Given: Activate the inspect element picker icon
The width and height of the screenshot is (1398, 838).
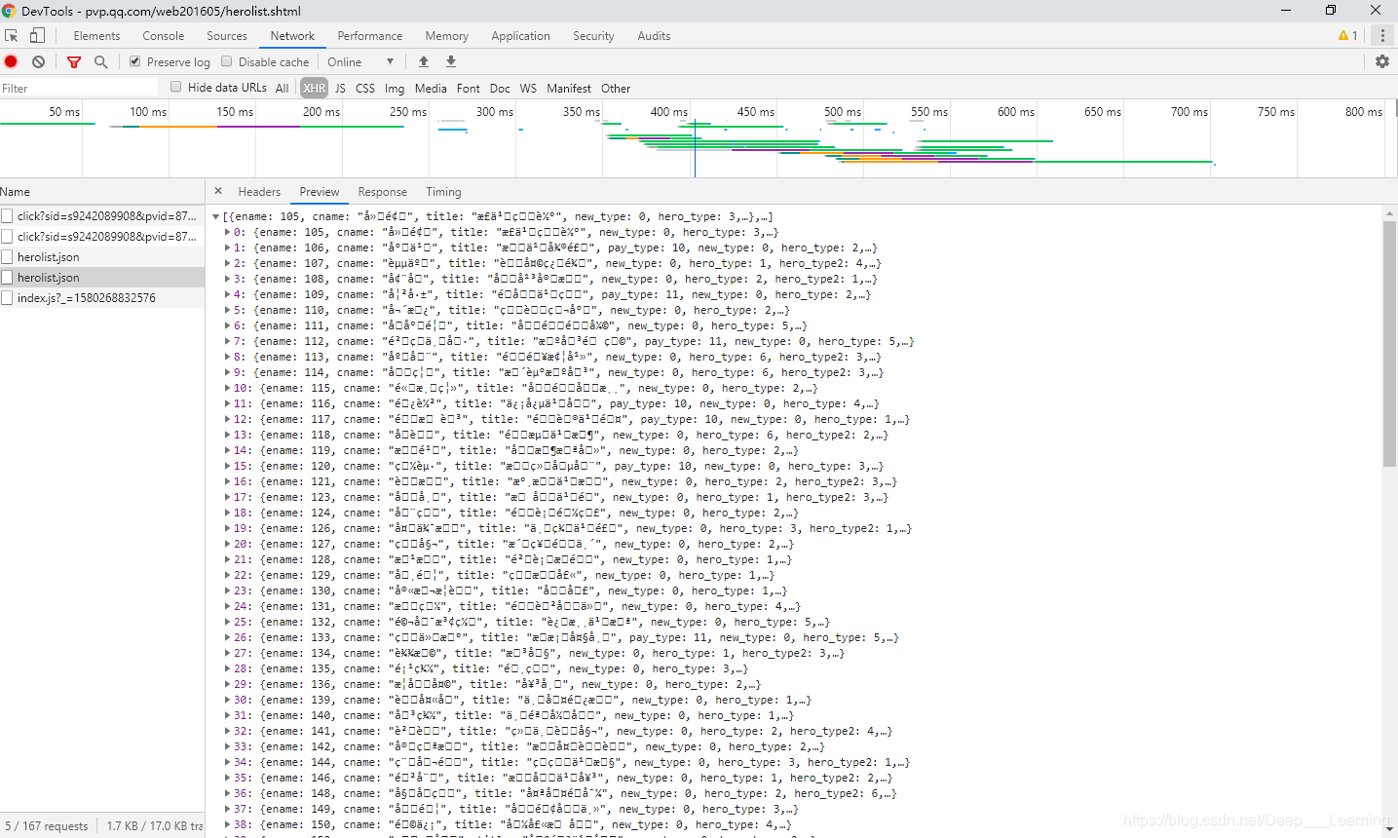Looking at the screenshot, I should (x=12, y=36).
